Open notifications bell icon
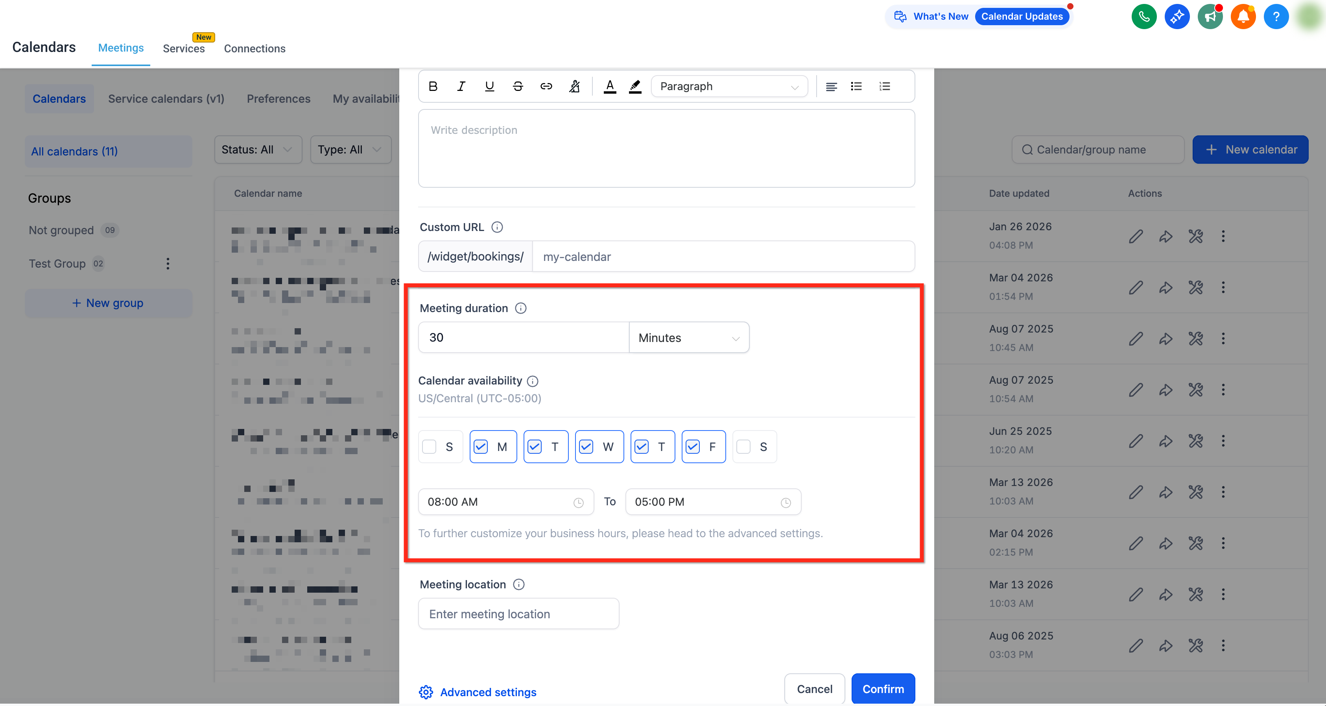 (1243, 17)
